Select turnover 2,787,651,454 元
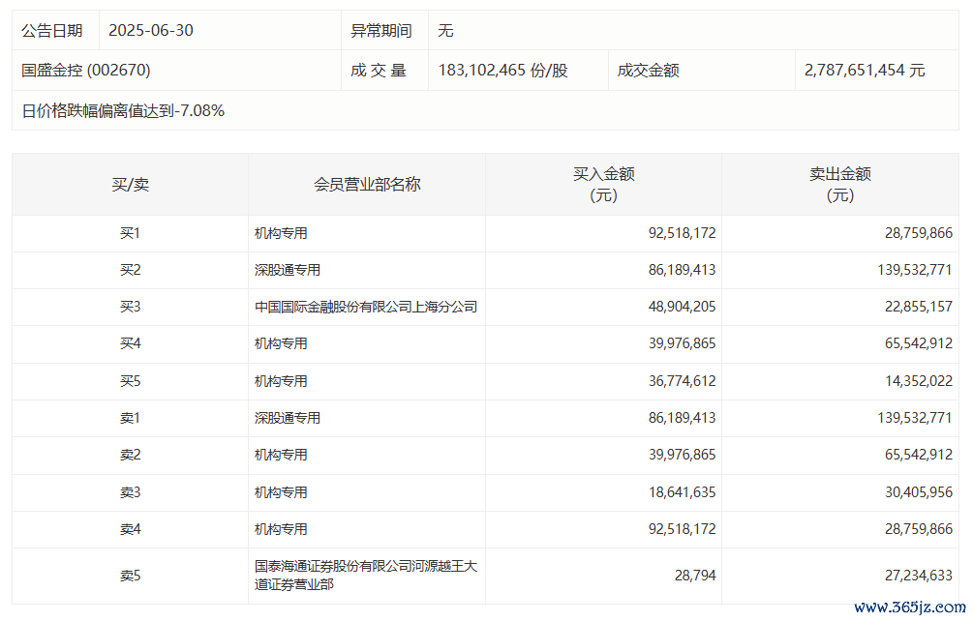 865,70
